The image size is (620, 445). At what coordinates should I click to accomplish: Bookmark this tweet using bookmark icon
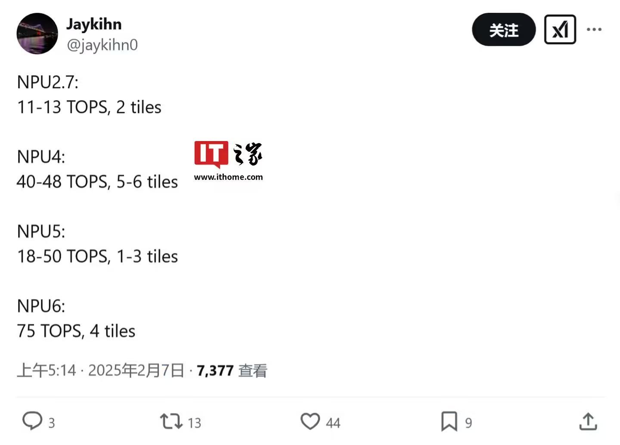coord(449,421)
